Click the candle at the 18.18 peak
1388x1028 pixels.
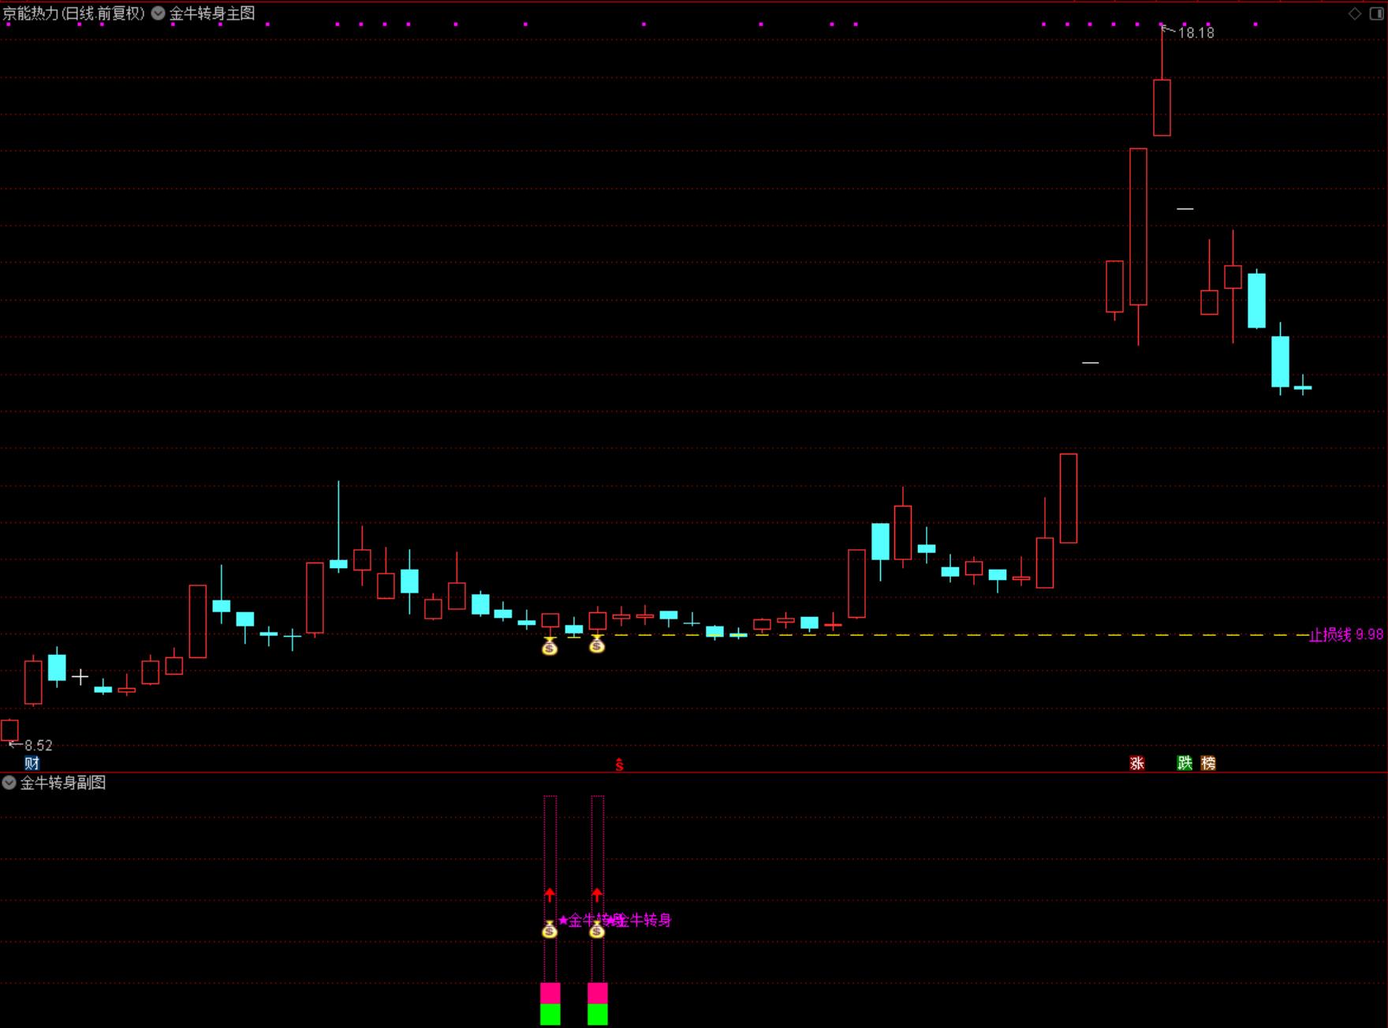click(1162, 107)
